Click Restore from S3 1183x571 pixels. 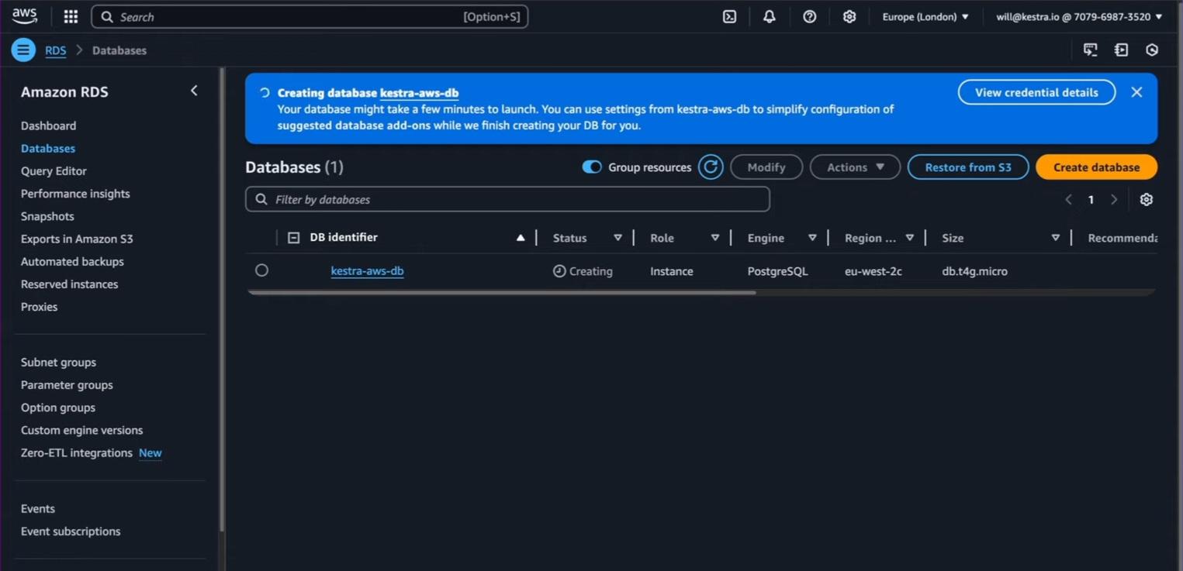[x=968, y=167]
